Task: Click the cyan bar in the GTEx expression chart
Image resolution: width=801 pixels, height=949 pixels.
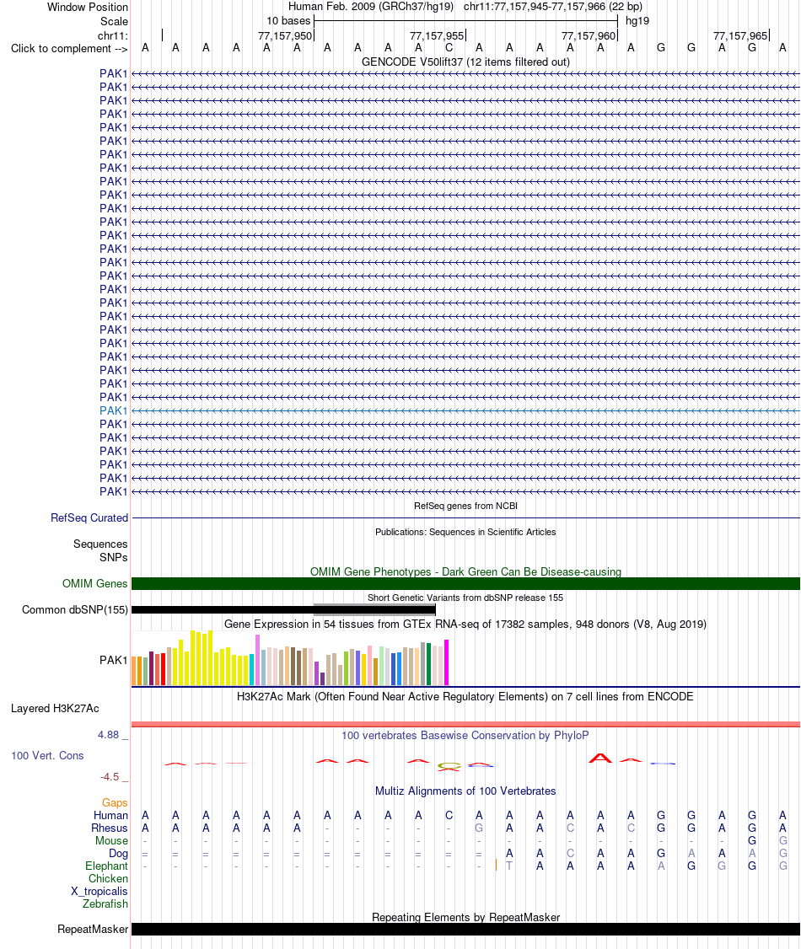Action: (252, 669)
